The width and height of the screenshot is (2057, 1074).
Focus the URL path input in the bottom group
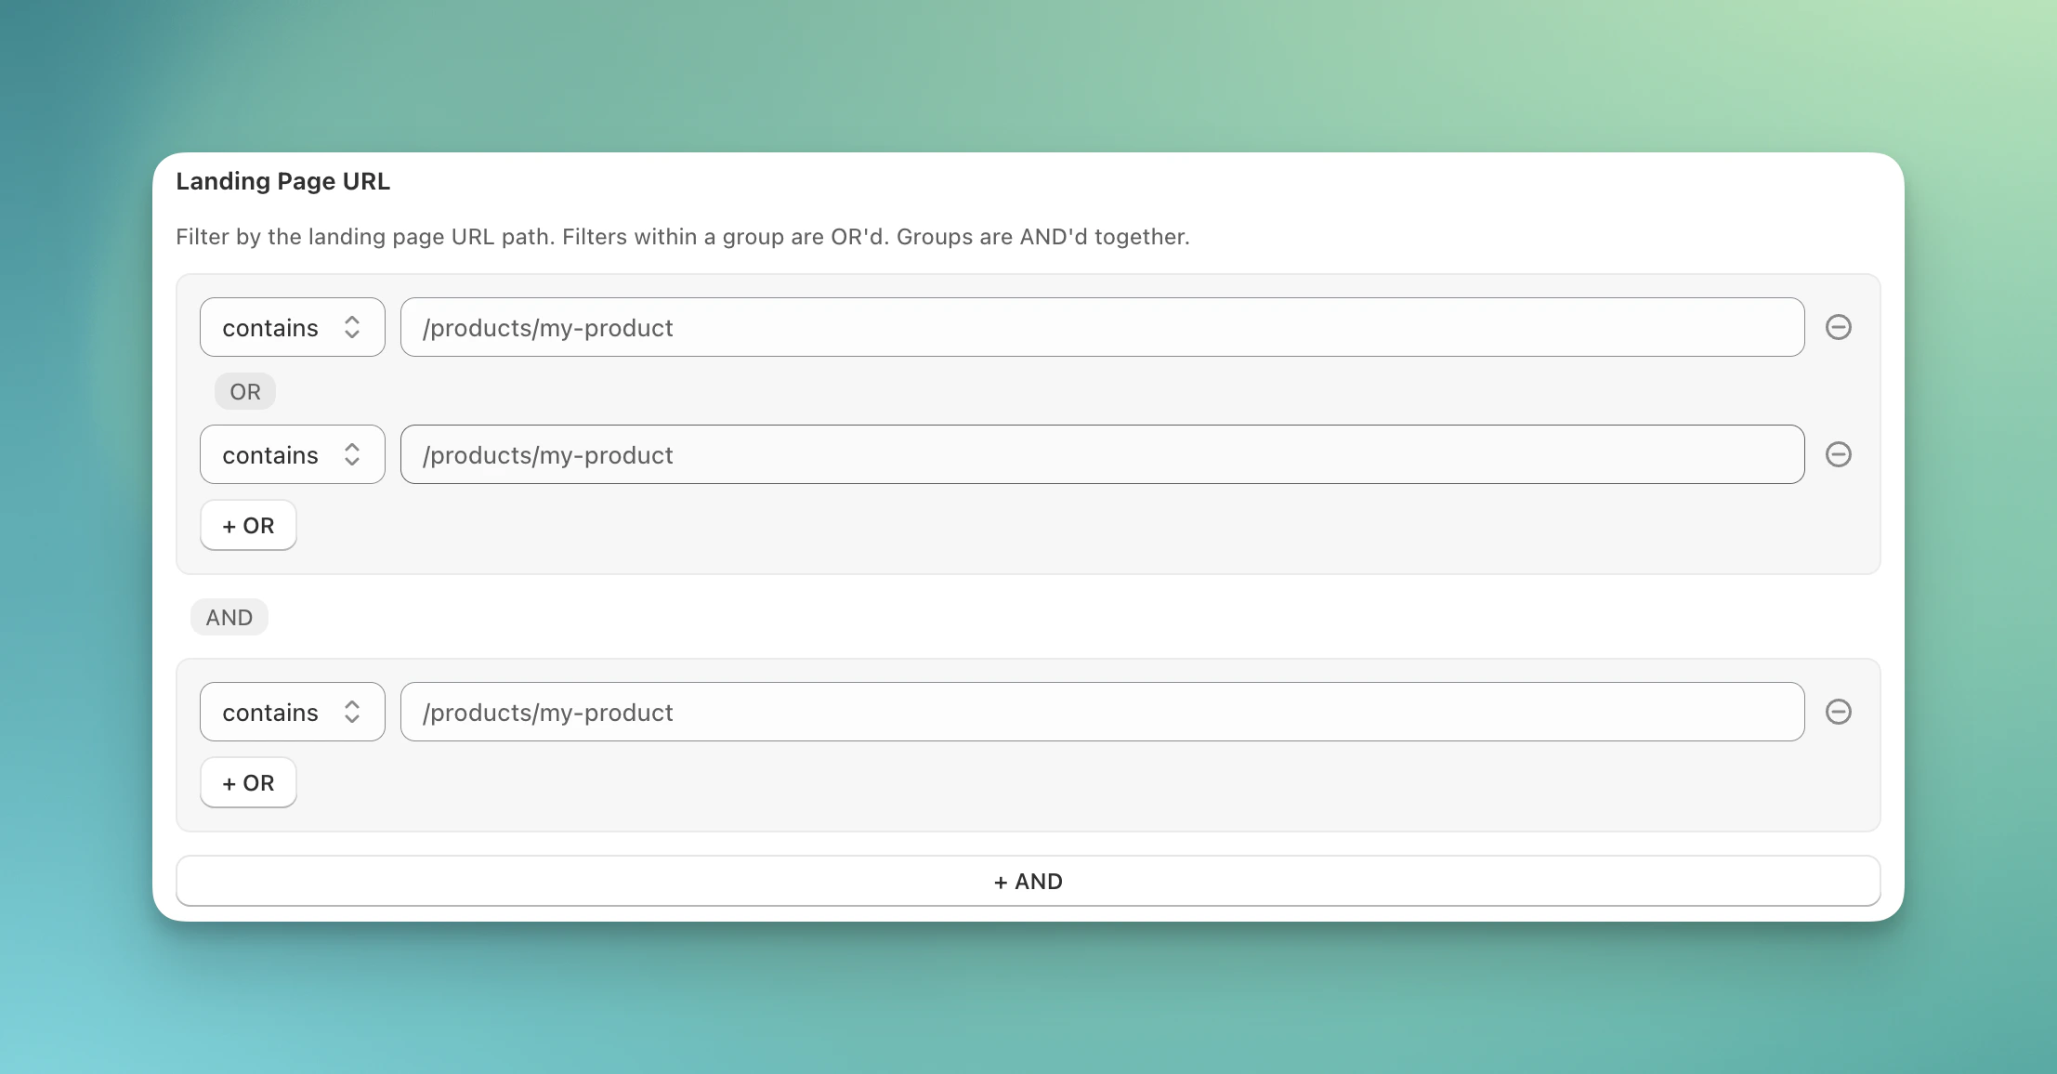click(x=1102, y=712)
